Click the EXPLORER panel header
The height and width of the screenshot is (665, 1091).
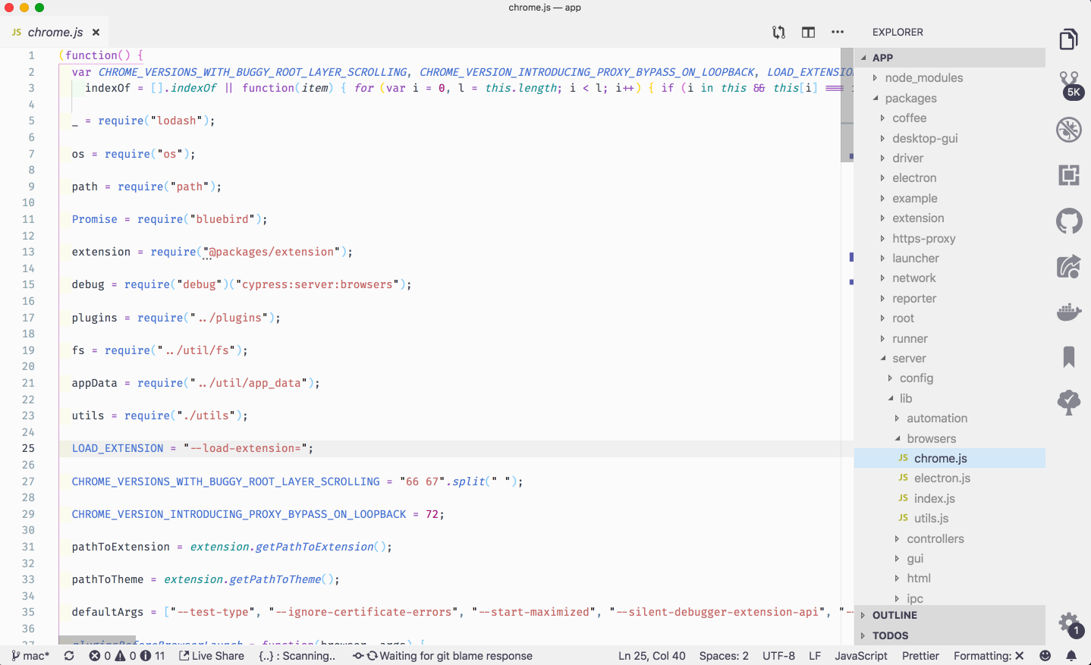(897, 32)
